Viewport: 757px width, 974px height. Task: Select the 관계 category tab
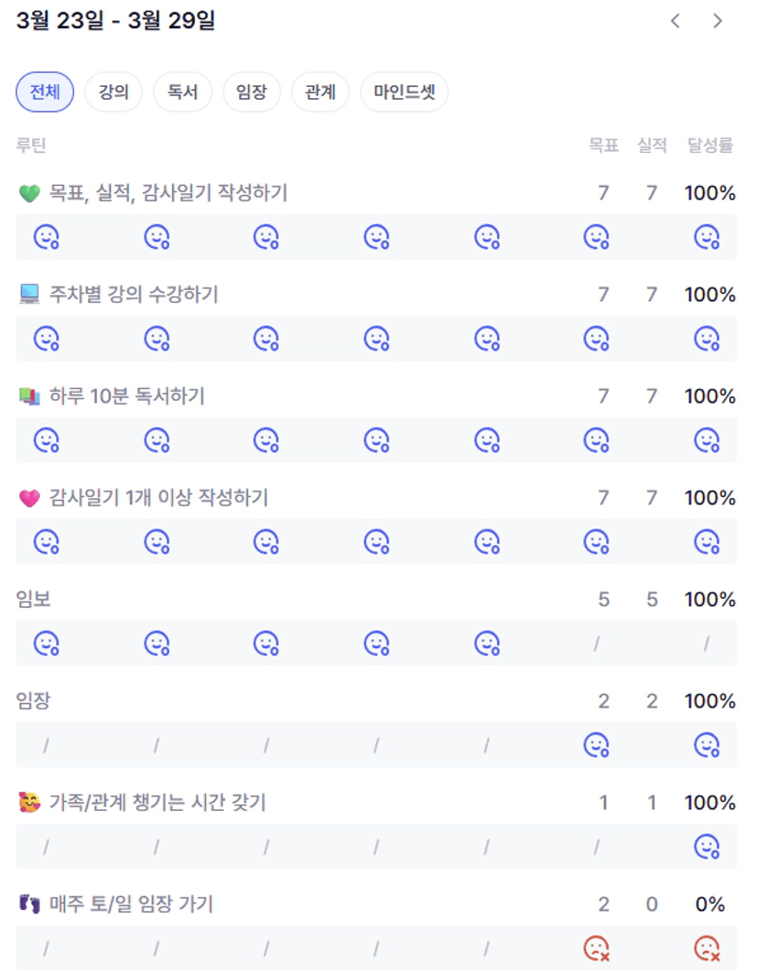tap(320, 92)
